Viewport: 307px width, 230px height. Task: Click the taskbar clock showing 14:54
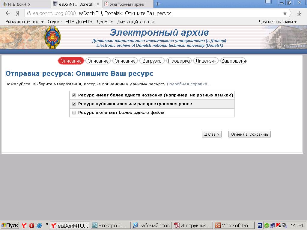point(297,226)
